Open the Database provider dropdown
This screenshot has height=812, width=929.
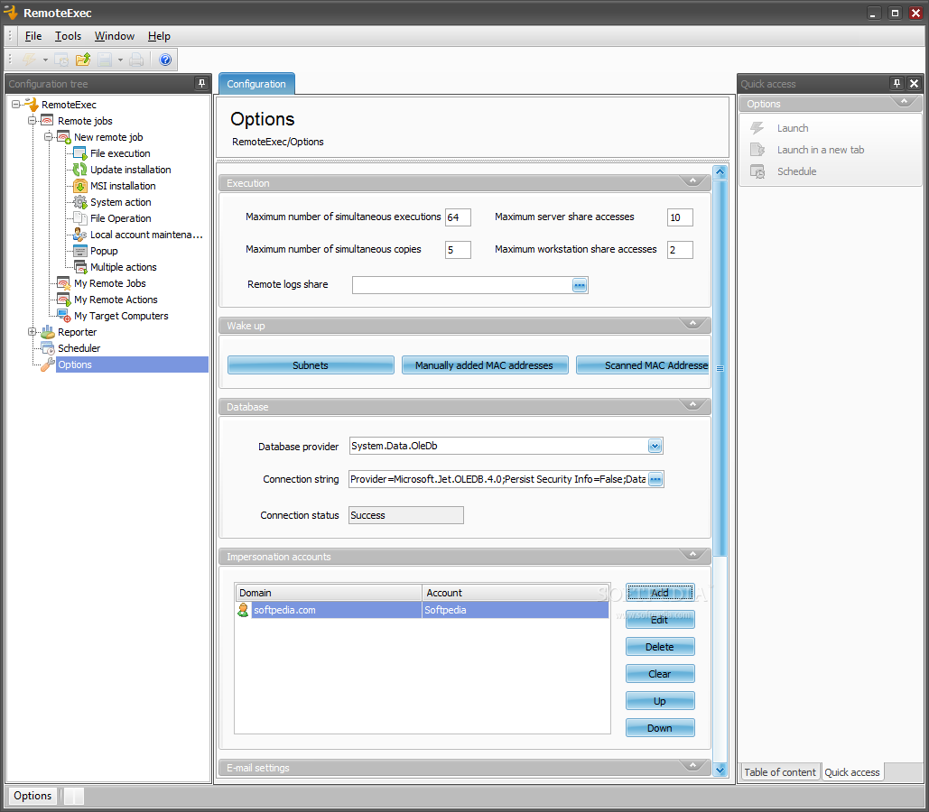[655, 446]
